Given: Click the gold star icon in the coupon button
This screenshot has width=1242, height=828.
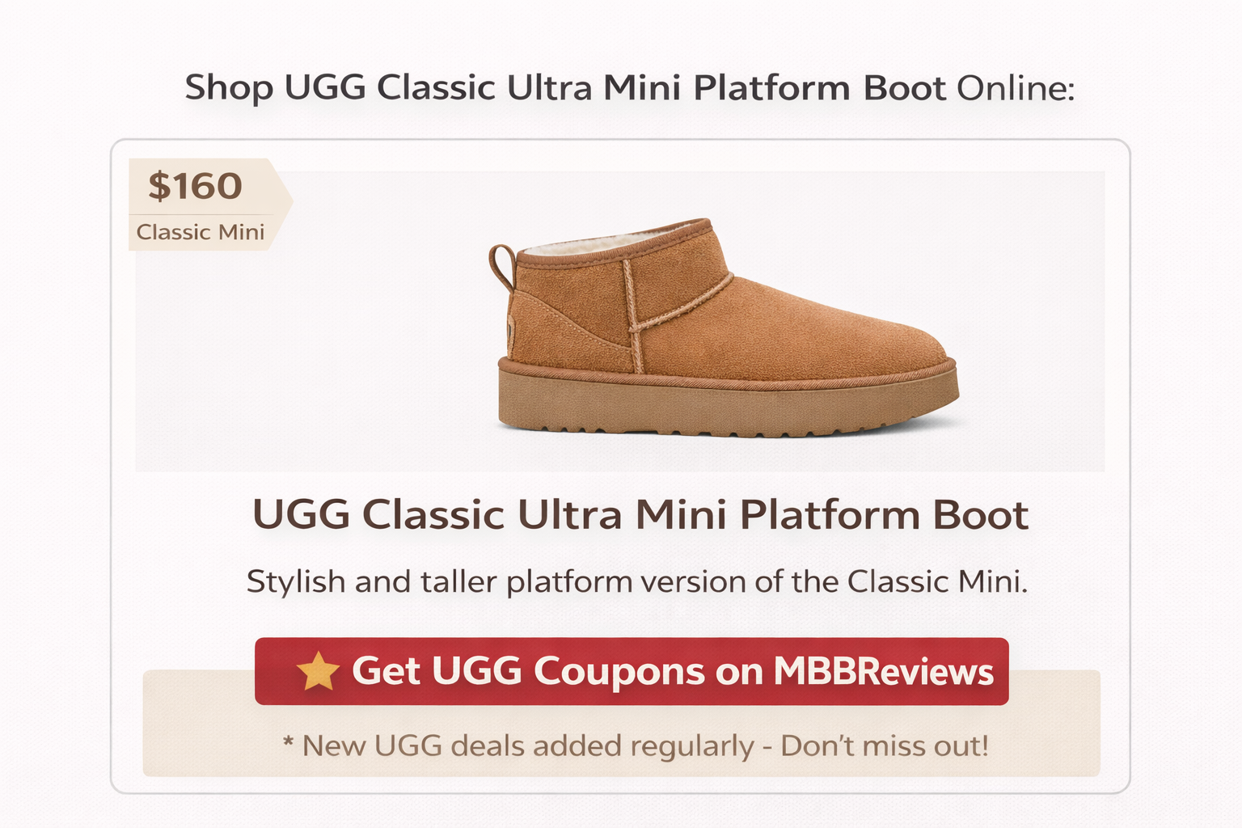Looking at the screenshot, I should point(318,671).
